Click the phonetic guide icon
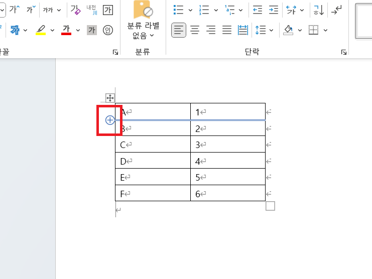 (x=92, y=10)
